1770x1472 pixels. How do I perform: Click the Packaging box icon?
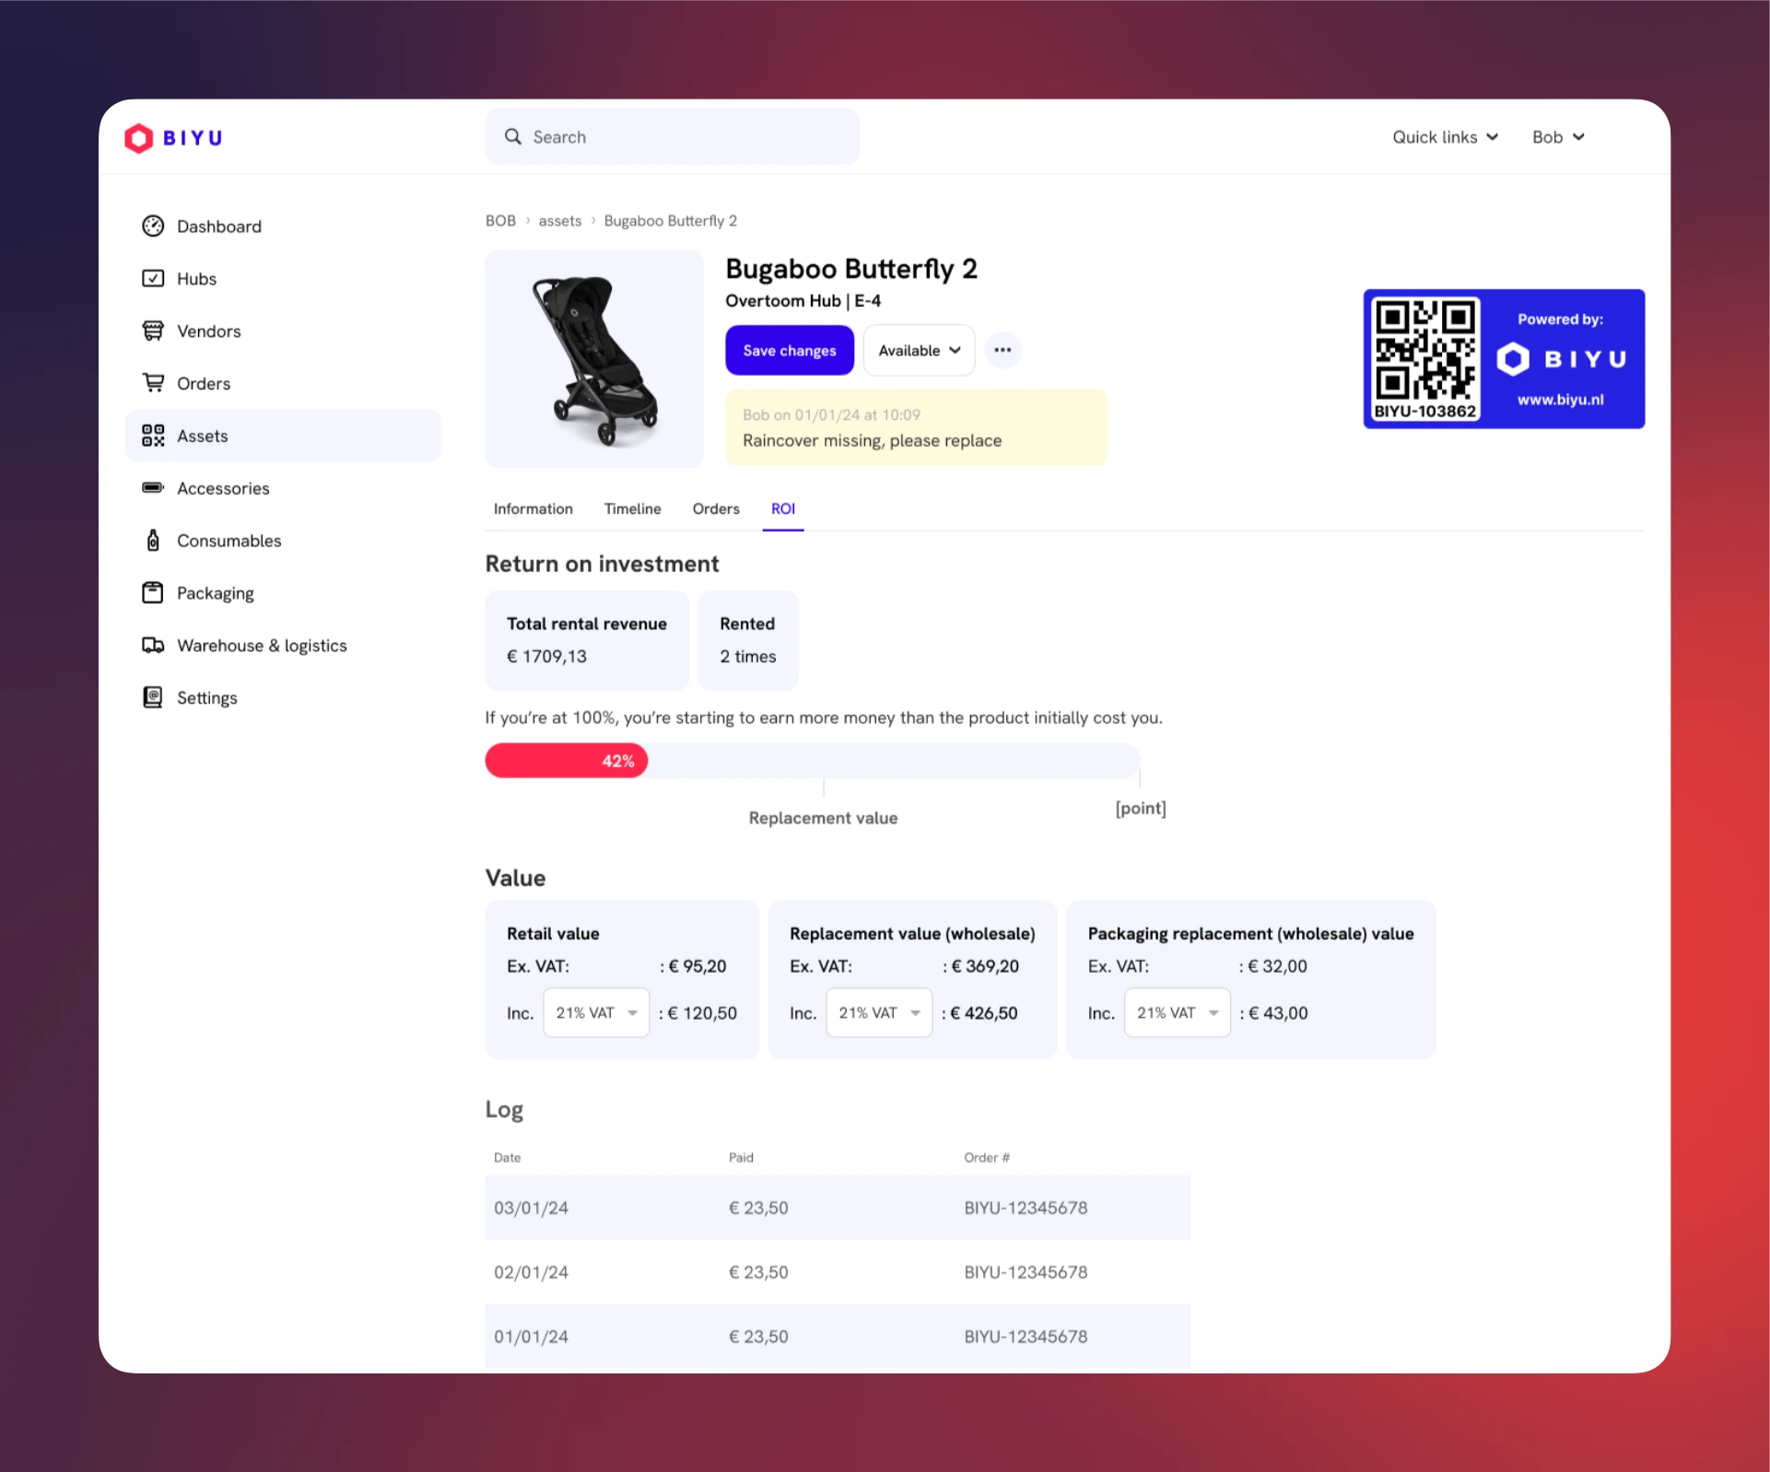(153, 592)
